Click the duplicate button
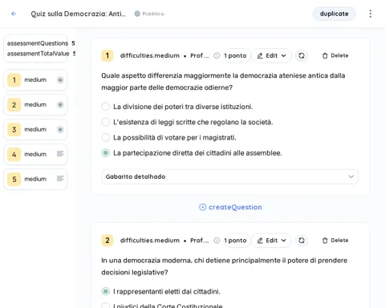The height and width of the screenshot is (308, 385). click(334, 14)
